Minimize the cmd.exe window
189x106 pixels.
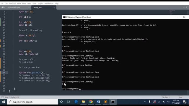177,17
